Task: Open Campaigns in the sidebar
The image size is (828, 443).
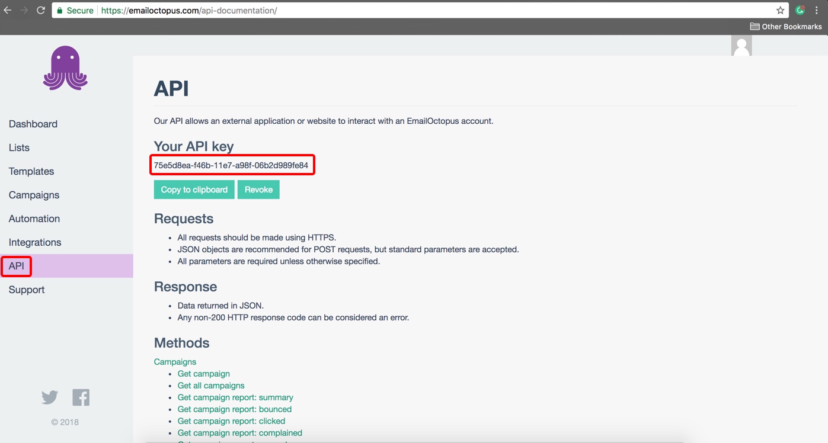Action: click(34, 195)
